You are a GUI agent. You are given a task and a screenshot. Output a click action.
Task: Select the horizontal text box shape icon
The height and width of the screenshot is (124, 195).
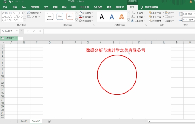(x=7, y=13)
